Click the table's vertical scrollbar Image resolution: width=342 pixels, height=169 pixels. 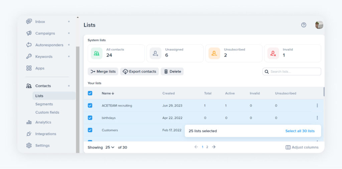click(x=324, y=91)
